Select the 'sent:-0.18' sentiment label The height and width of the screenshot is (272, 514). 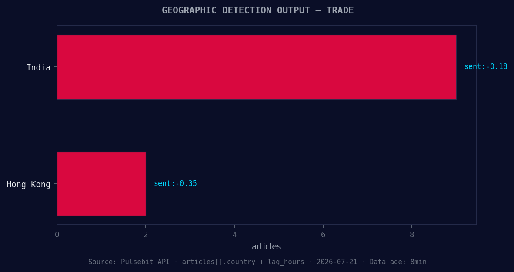coord(486,67)
